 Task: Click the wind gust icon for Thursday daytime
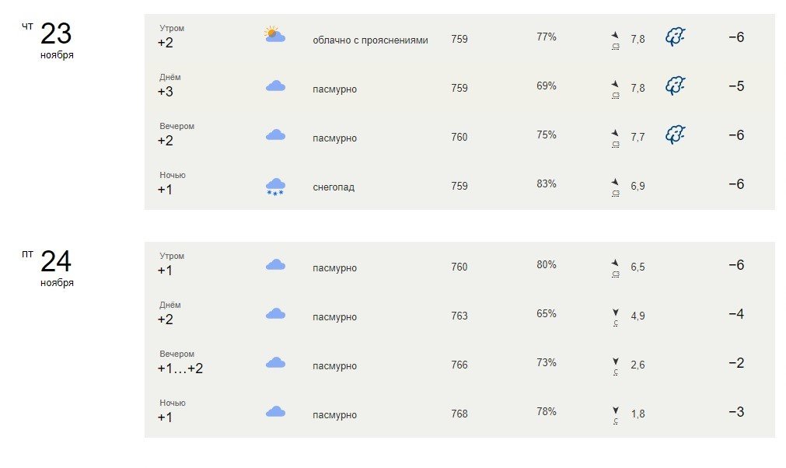[x=676, y=86]
